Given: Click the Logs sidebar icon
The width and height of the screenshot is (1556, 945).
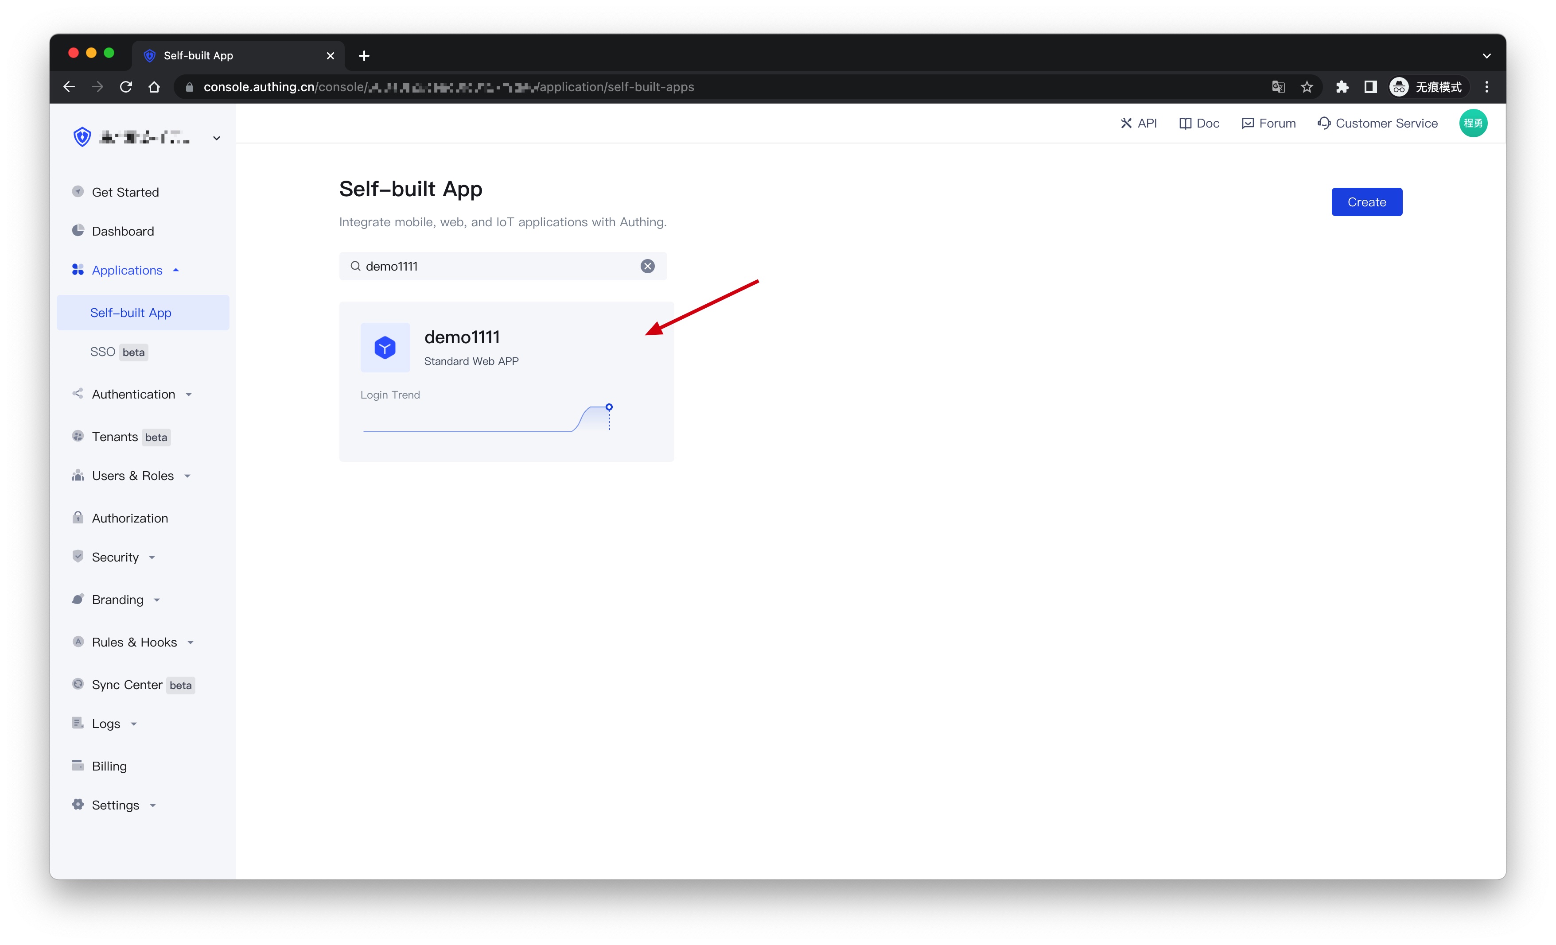Looking at the screenshot, I should 78,723.
